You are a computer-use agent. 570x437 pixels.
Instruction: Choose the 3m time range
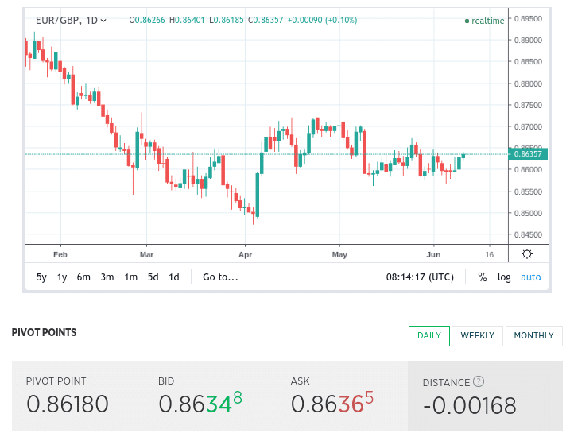click(107, 277)
